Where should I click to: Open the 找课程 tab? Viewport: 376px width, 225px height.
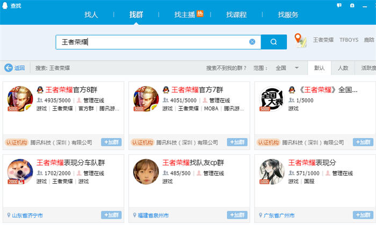[235, 15]
